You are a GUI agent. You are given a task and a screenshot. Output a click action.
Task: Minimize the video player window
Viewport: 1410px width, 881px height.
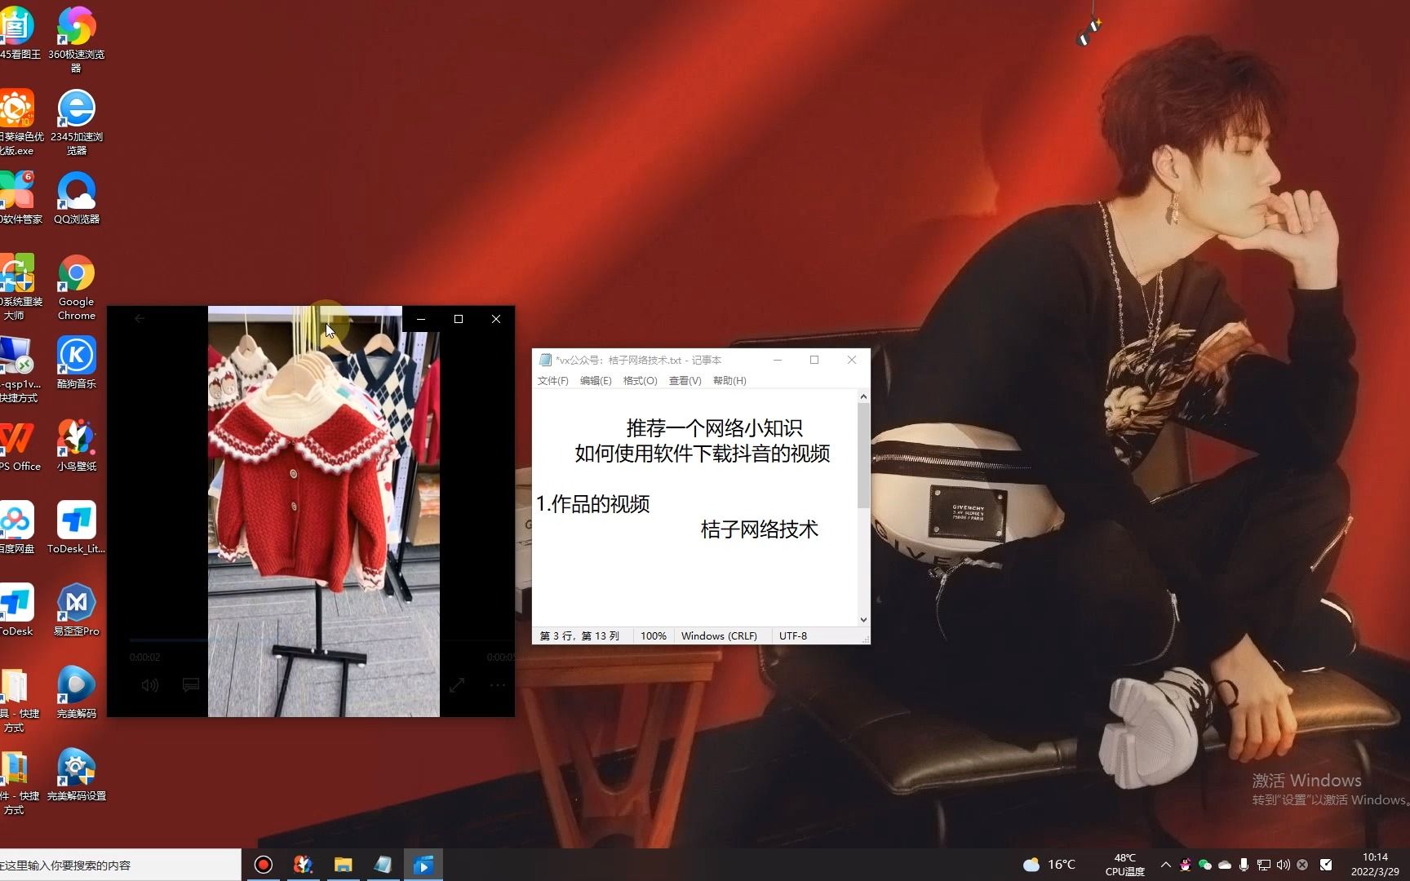421,319
